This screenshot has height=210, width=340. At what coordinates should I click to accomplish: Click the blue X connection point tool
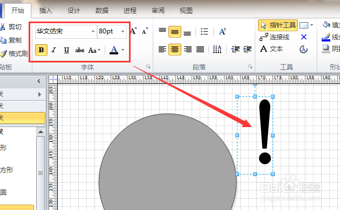(x=304, y=37)
